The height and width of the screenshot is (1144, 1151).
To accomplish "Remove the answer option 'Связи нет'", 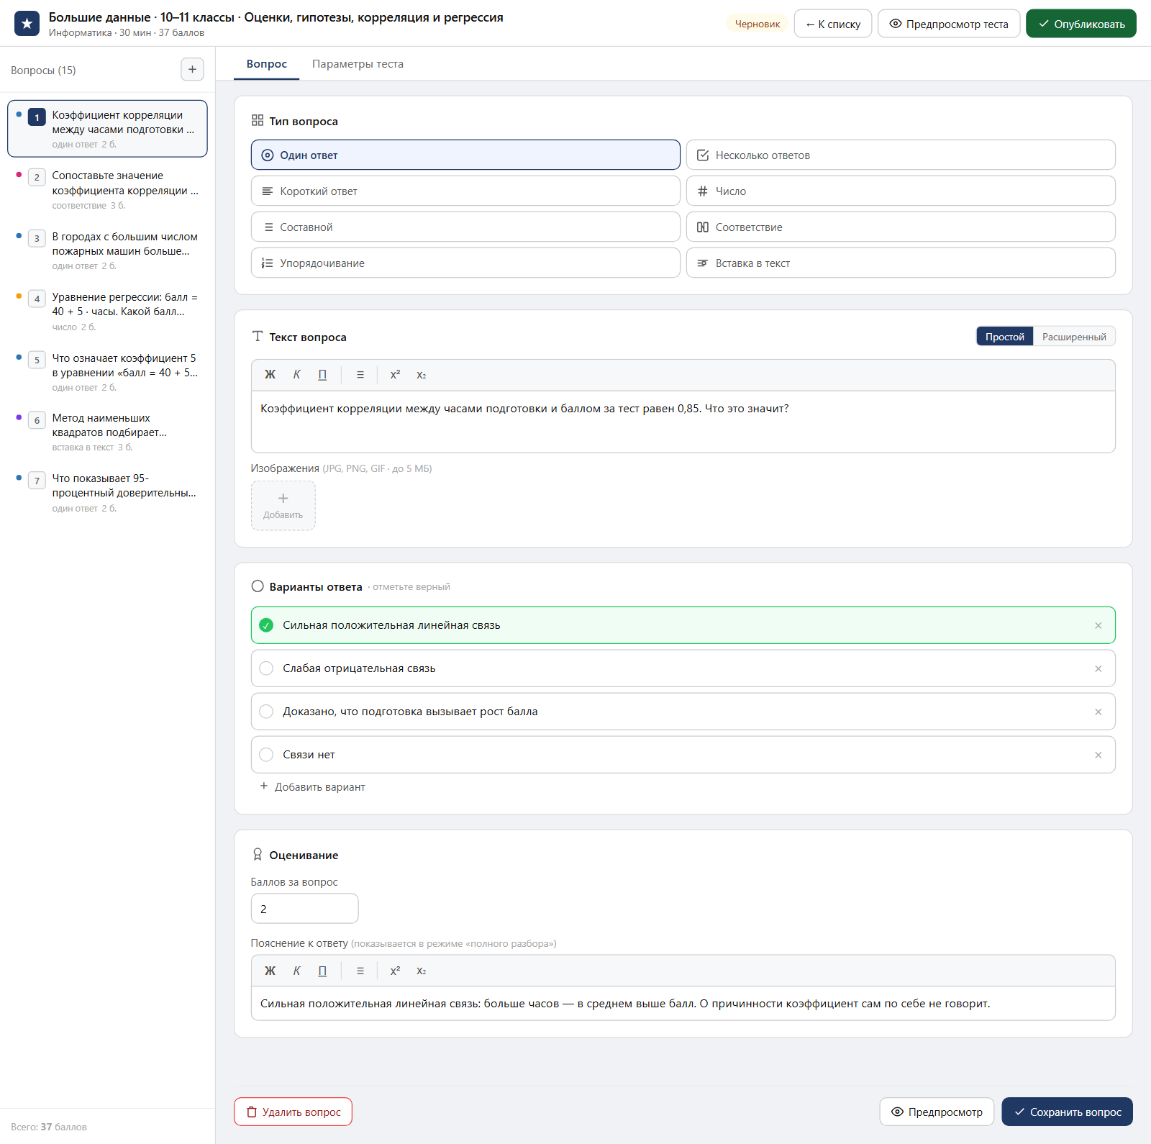I will (x=1098, y=755).
